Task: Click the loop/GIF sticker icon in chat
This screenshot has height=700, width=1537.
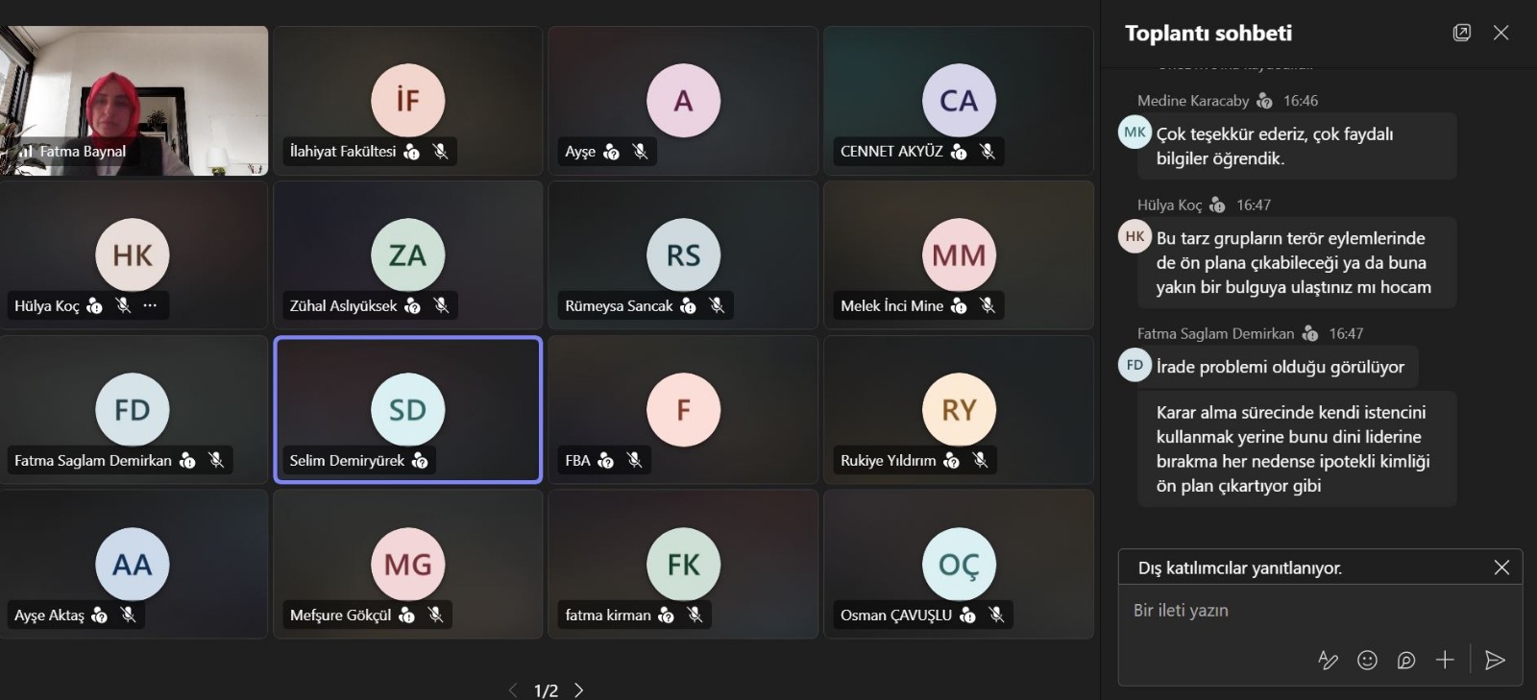Action: pos(1406,660)
